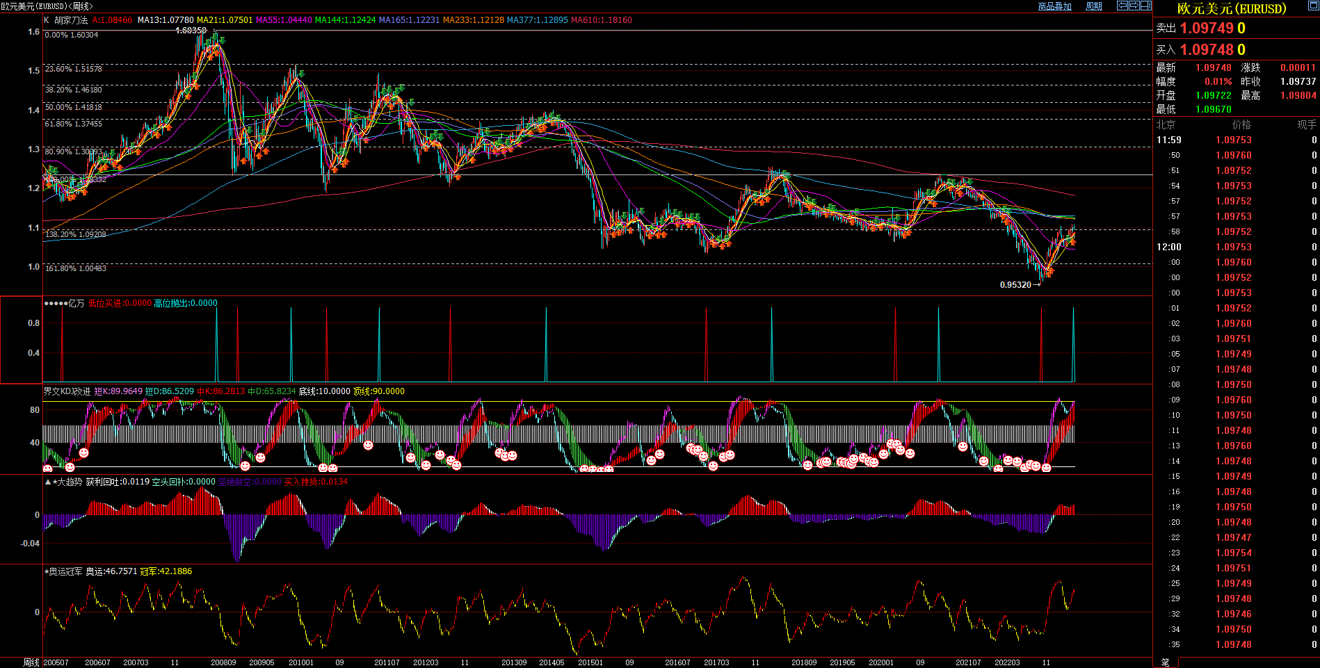Click the 200809 date on time axis
1320x668 pixels.
pyautogui.click(x=223, y=662)
